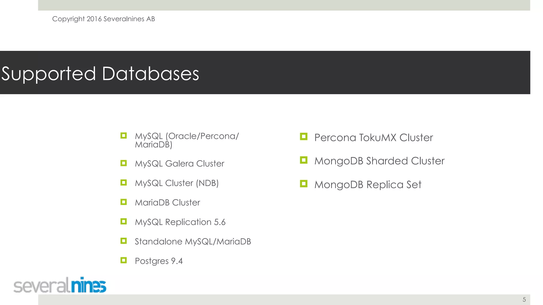
Task: Click 'Copyright 2016 Severalnines AB' text
Action: (x=103, y=19)
